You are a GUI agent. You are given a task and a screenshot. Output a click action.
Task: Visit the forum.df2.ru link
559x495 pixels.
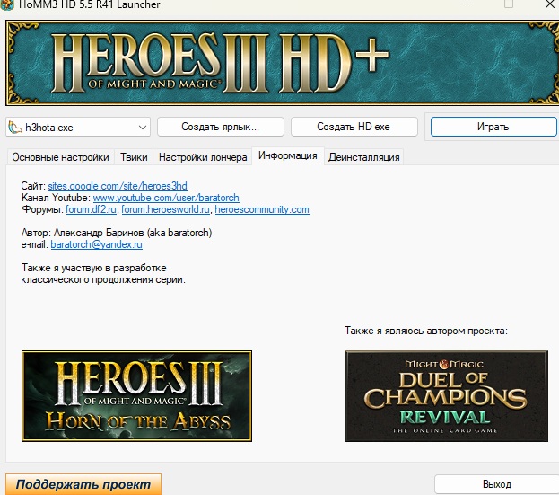[x=91, y=209]
